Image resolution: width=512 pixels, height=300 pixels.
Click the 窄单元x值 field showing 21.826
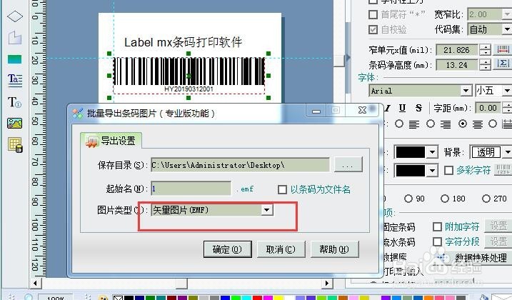point(456,50)
